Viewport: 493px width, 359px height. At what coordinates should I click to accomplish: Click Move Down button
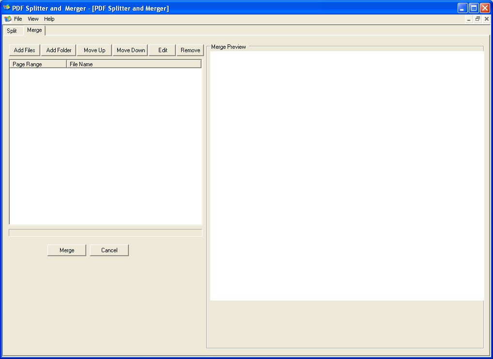click(x=131, y=50)
